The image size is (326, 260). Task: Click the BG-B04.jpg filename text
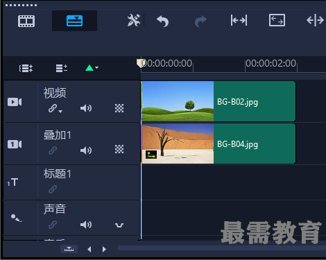(x=237, y=144)
